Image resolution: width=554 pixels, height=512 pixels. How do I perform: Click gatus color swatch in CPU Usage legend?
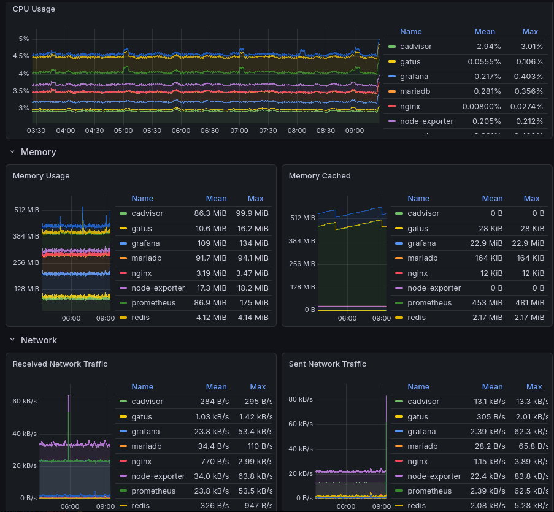click(x=392, y=62)
